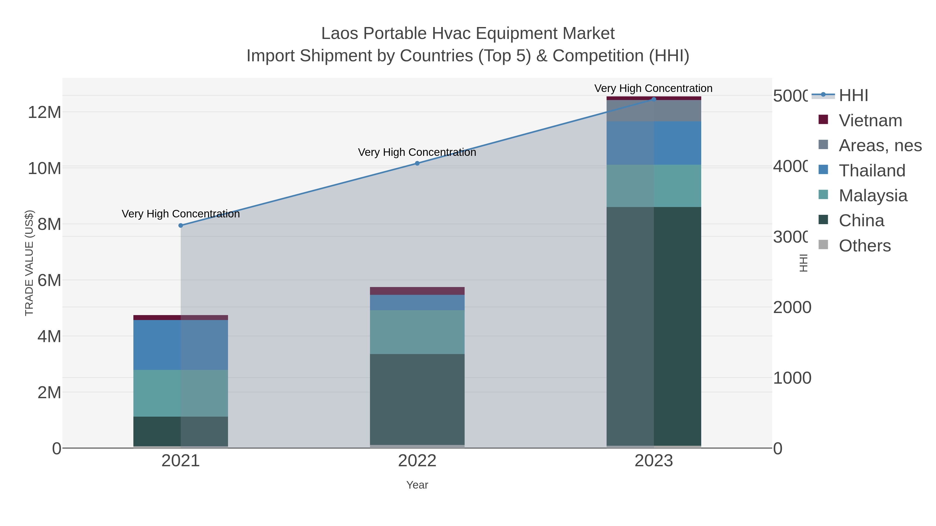Click the 8M y-axis tick label
936x526 pixels.
[49, 224]
